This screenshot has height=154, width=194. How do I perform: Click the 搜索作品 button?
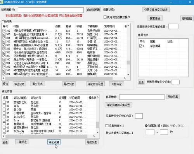pos(155,18)
